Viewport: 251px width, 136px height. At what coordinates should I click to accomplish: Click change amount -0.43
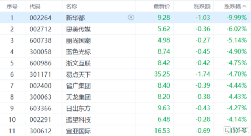click(x=202, y=108)
